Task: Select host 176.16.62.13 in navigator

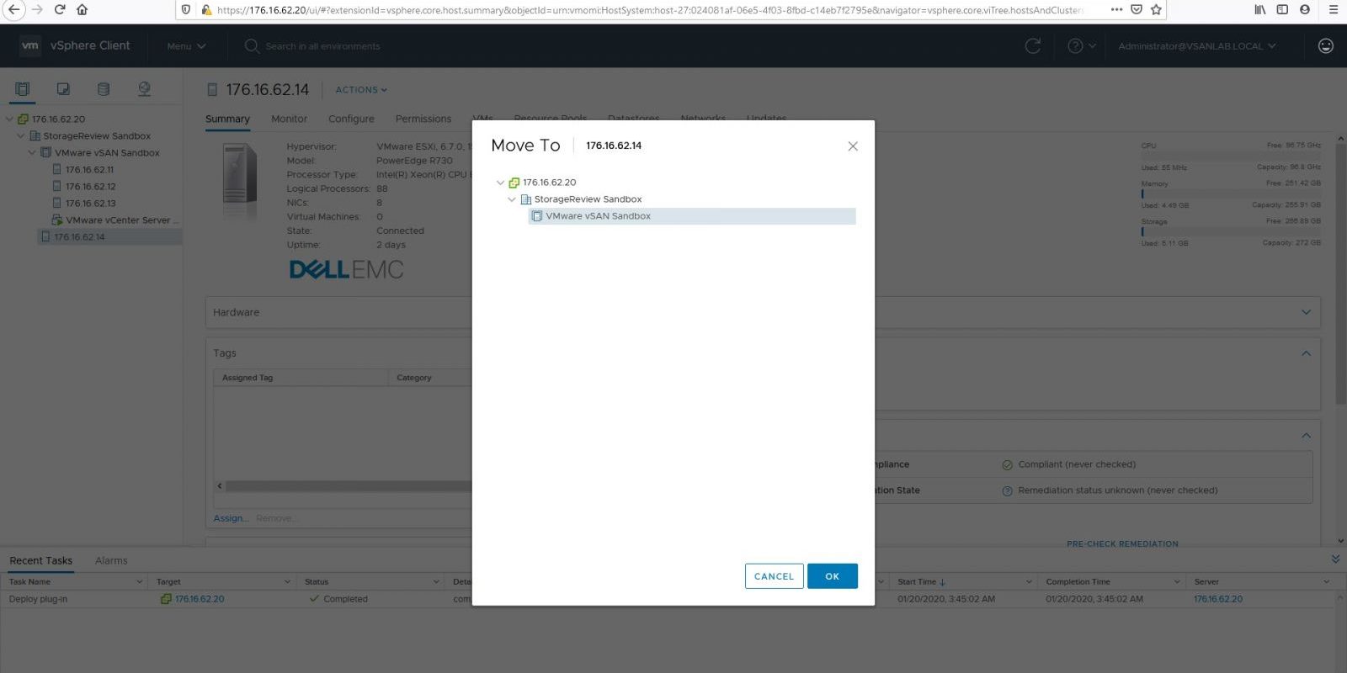Action: tap(90, 204)
